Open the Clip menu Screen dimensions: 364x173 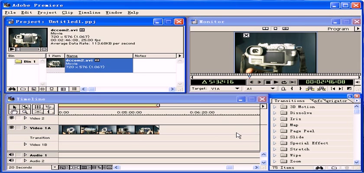pos(68,13)
